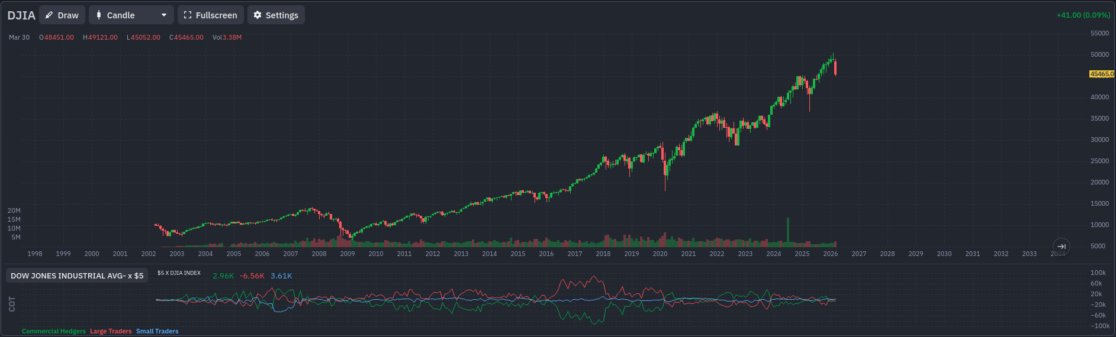
Task: Click the 2008 label on the time axis
Action: click(319, 254)
